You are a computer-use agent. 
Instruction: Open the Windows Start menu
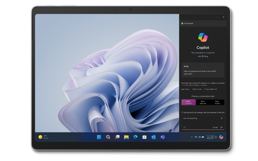coord(99,137)
